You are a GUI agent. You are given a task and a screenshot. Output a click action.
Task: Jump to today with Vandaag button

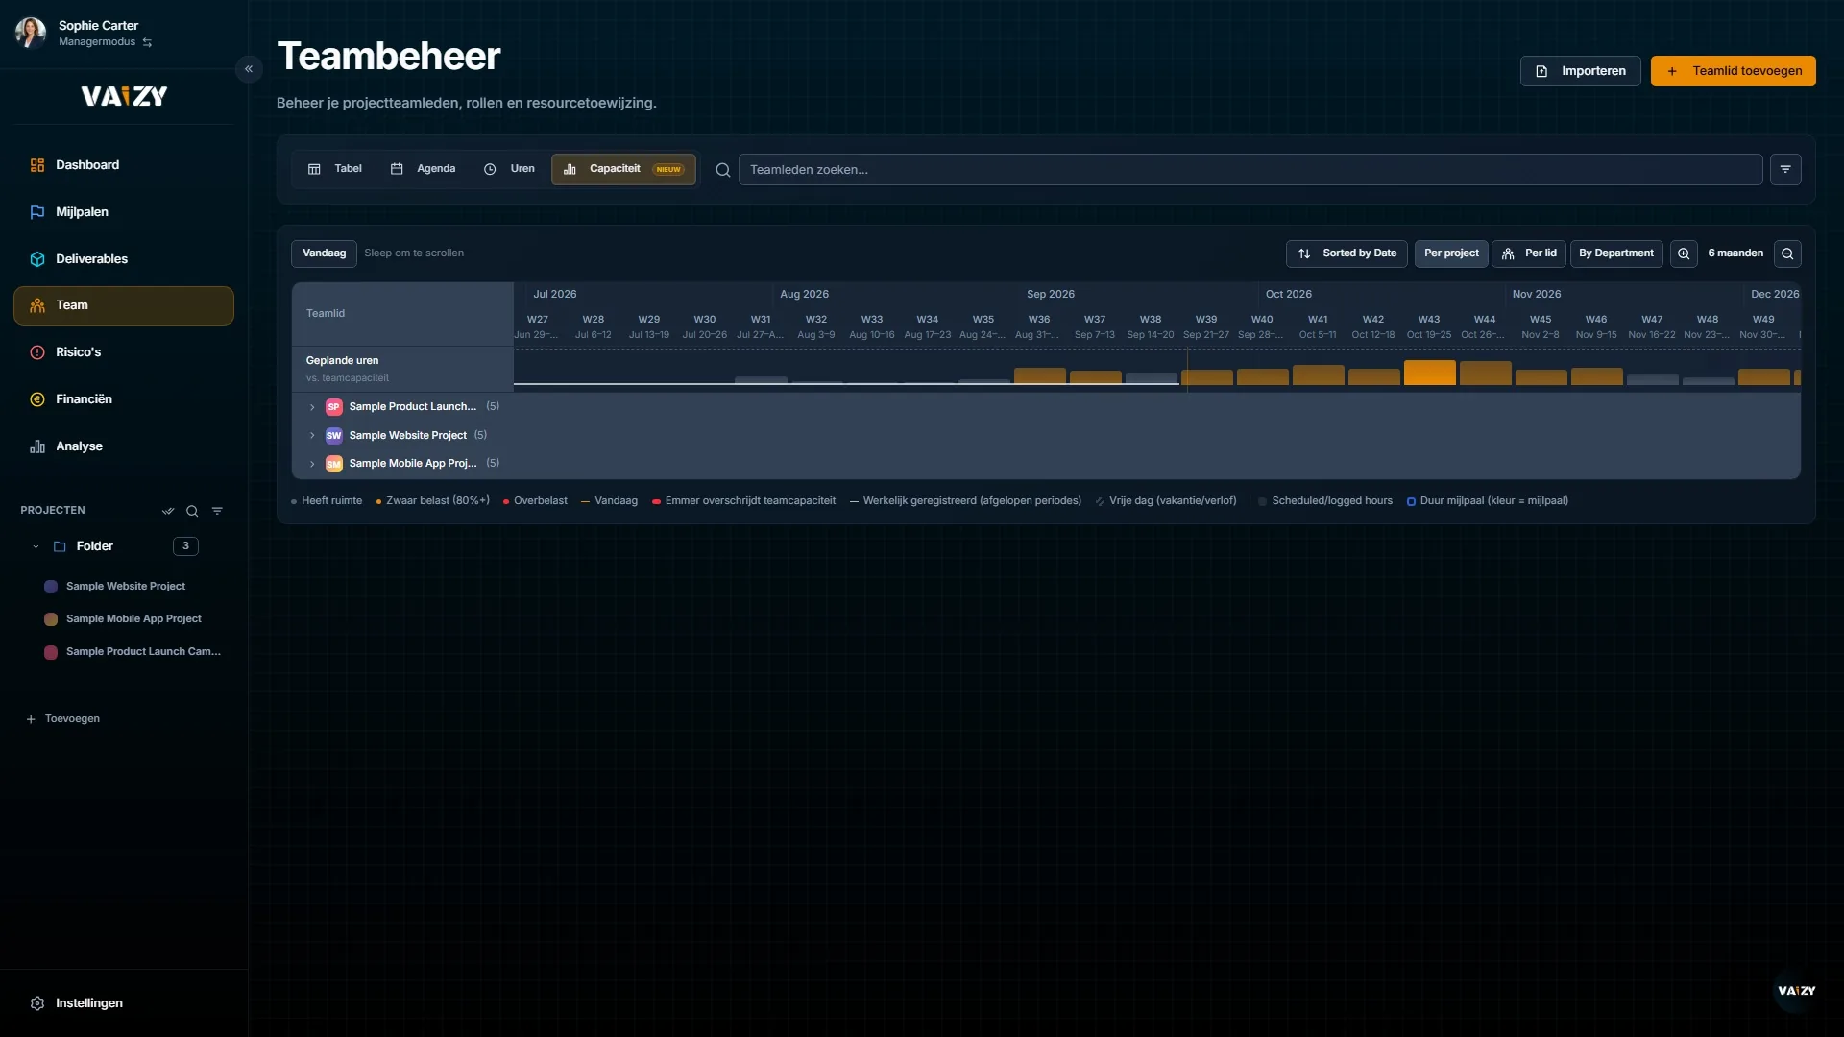click(x=324, y=253)
